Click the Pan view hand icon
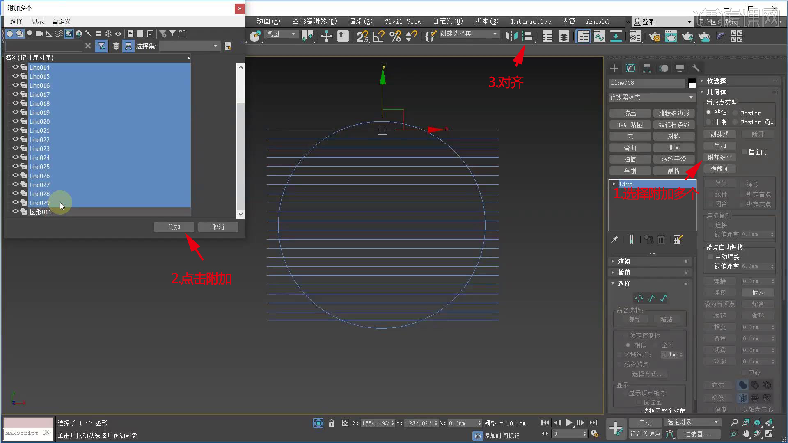Image resolution: width=788 pixels, height=443 pixels. coord(746,434)
